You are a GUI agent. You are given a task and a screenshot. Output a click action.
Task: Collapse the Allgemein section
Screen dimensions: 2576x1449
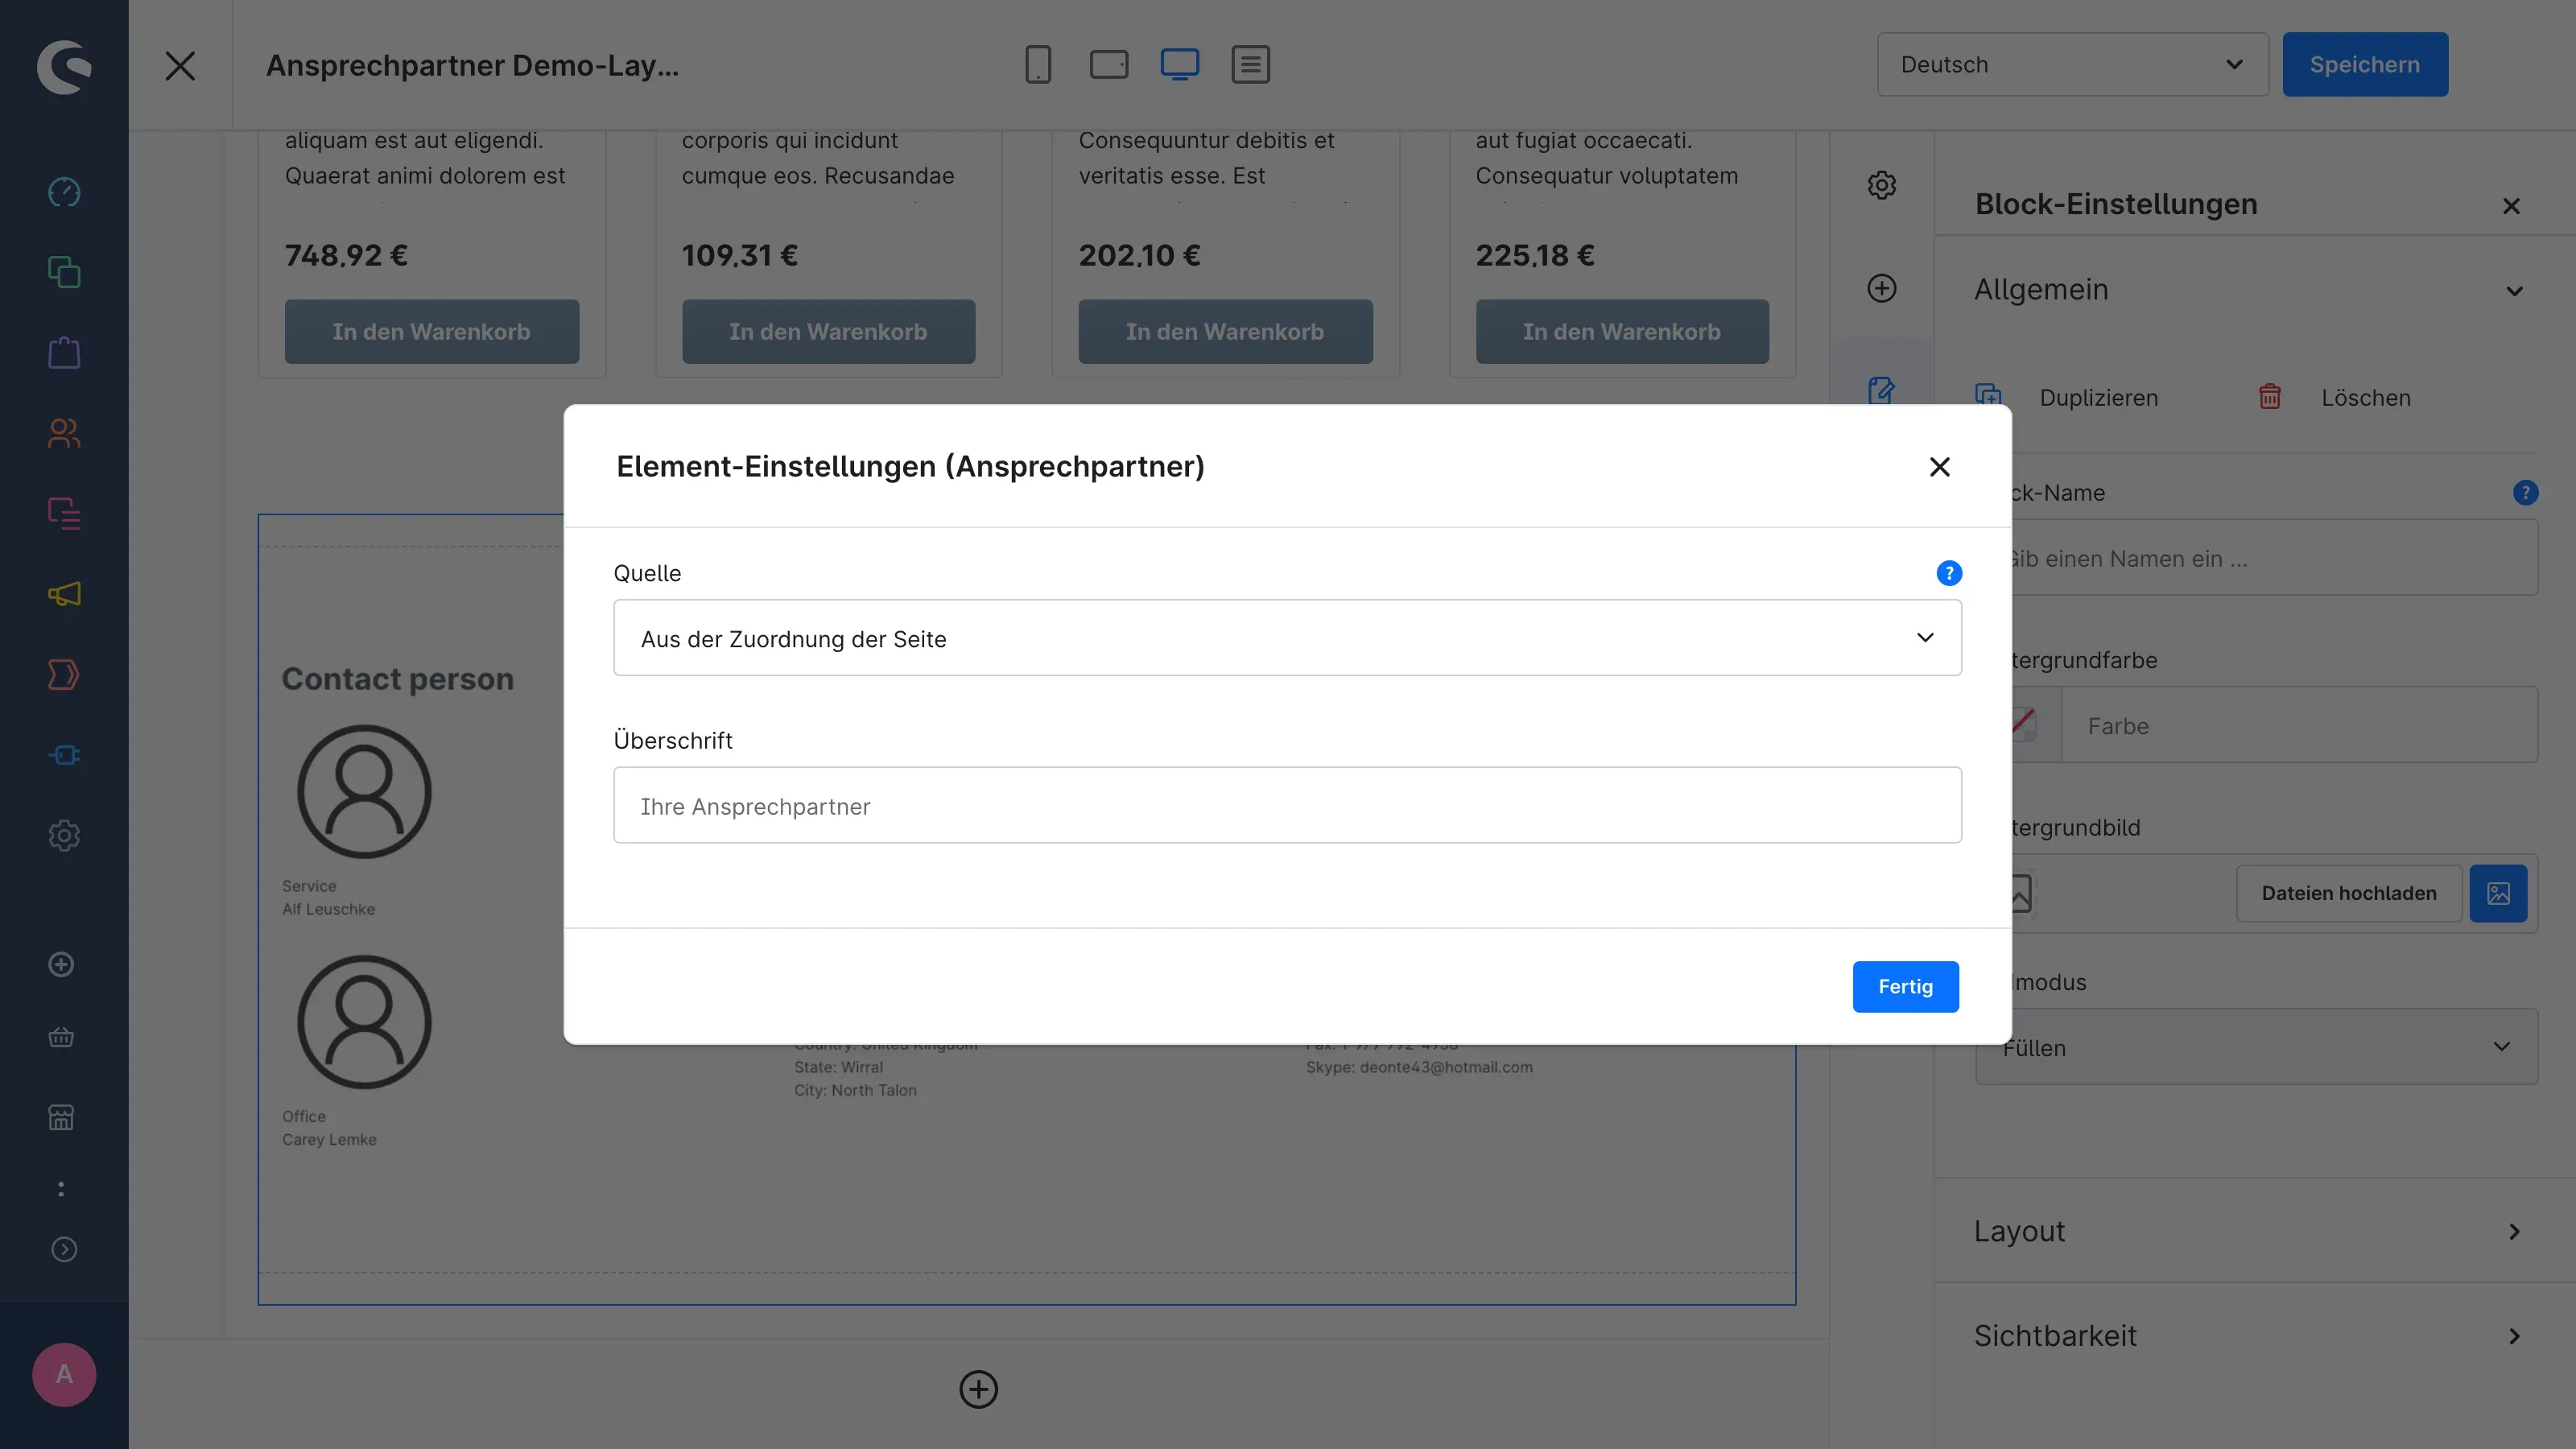click(x=2514, y=291)
